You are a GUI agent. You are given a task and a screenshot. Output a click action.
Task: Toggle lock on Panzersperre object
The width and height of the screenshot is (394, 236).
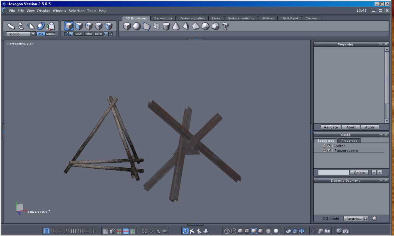click(x=324, y=151)
